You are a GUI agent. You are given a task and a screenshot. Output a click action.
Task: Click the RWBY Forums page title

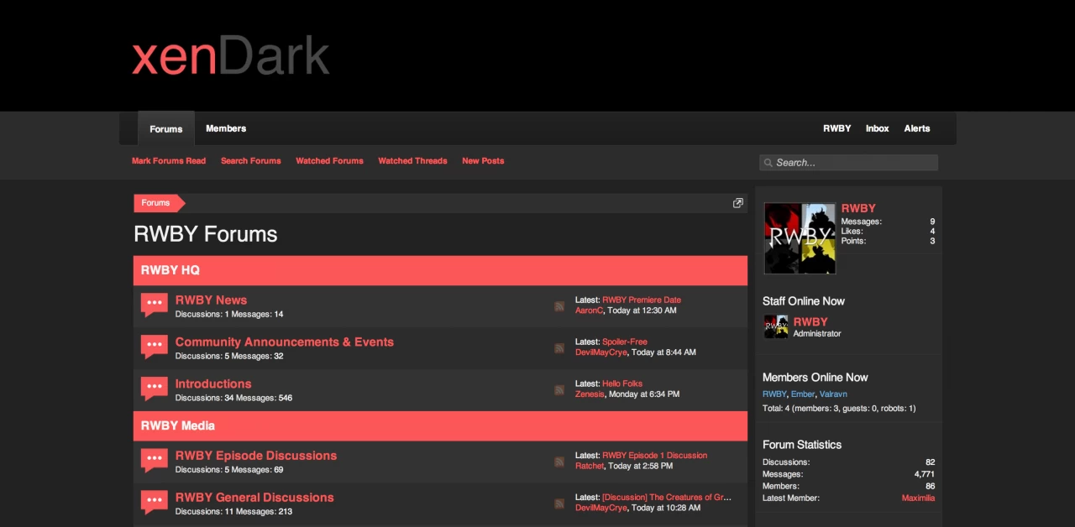click(x=206, y=234)
